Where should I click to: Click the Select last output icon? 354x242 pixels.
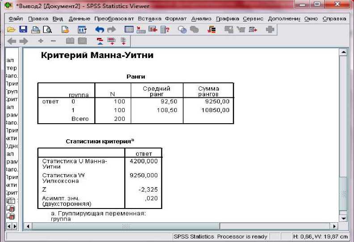point(211,29)
